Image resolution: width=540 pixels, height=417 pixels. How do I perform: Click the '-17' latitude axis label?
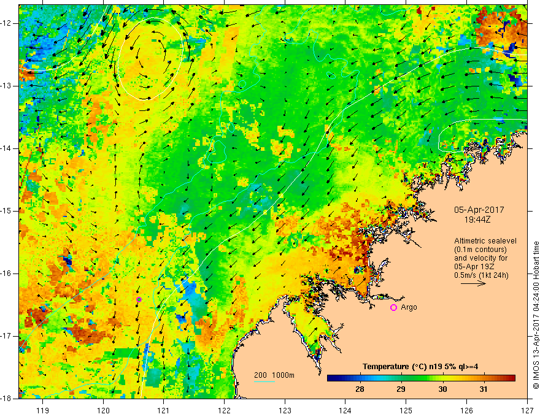click(x=6, y=336)
